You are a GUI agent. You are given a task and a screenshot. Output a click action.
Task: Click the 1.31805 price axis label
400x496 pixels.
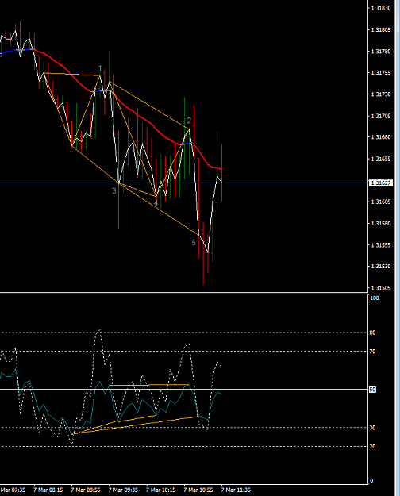[x=381, y=29]
